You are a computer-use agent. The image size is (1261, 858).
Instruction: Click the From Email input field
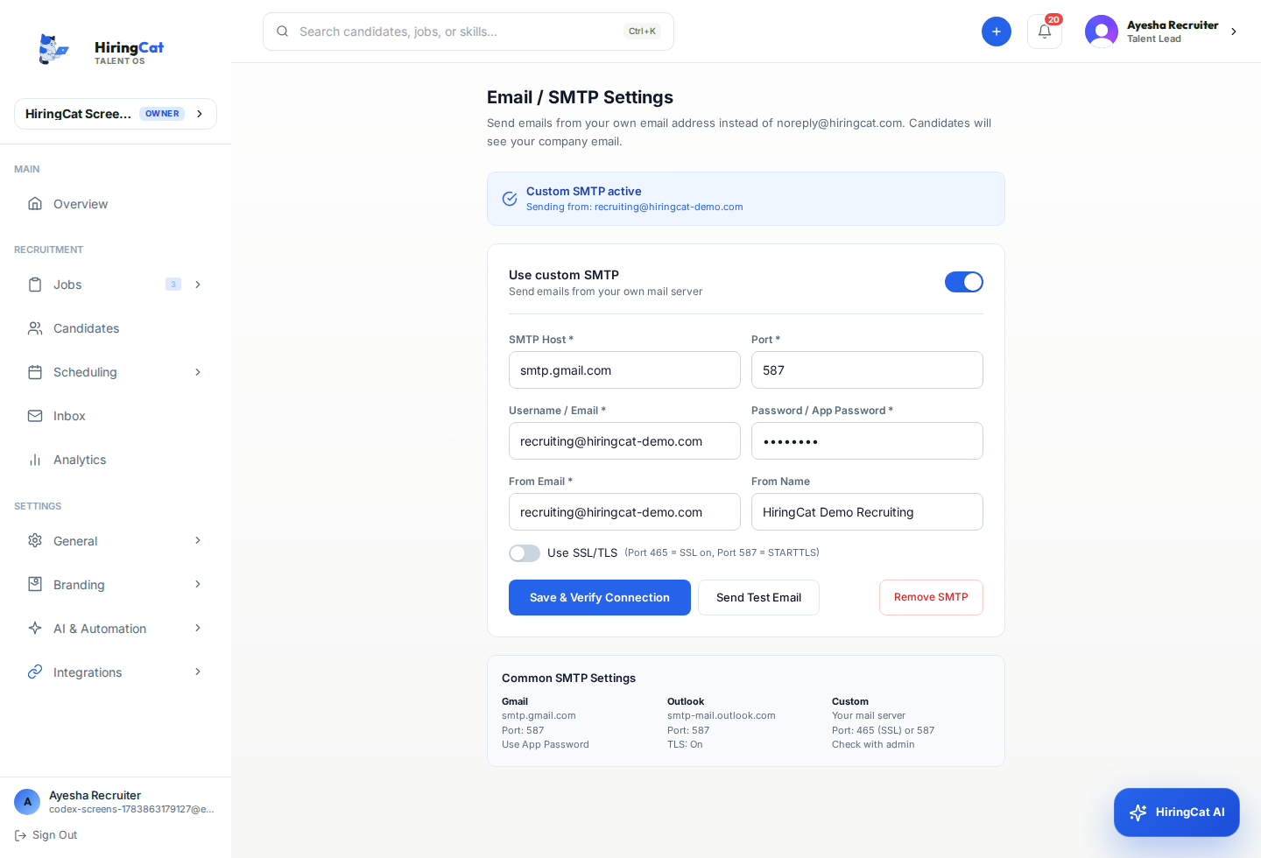624,512
